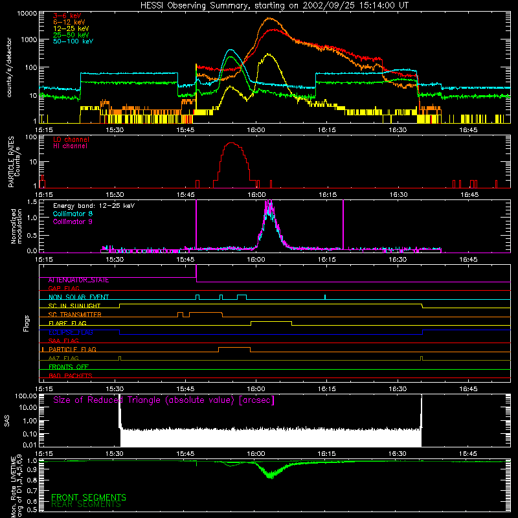The height and width of the screenshot is (518, 518).
Task: Click the HESSI Observing Summary title text
Action: pos(274,5)
